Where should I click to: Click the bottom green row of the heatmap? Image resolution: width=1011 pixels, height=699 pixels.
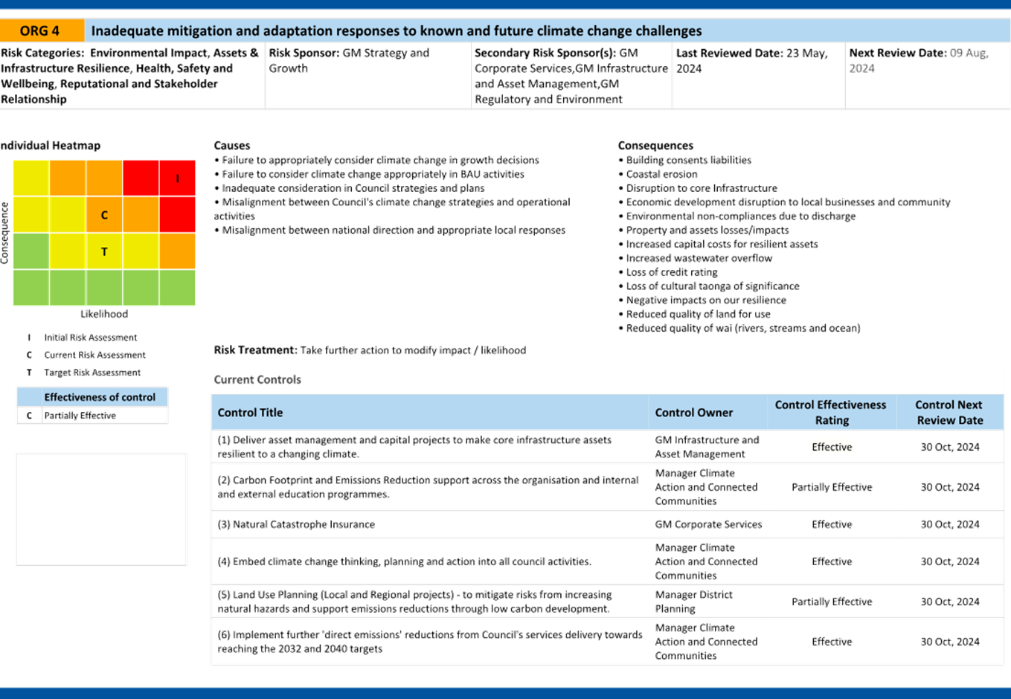pos(104,287)
